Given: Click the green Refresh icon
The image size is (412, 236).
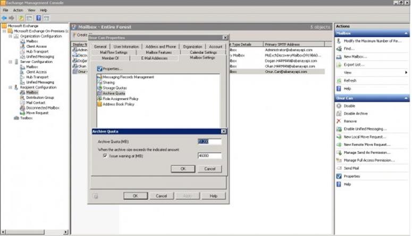Looking at the screenshot, I should [339, 81].
